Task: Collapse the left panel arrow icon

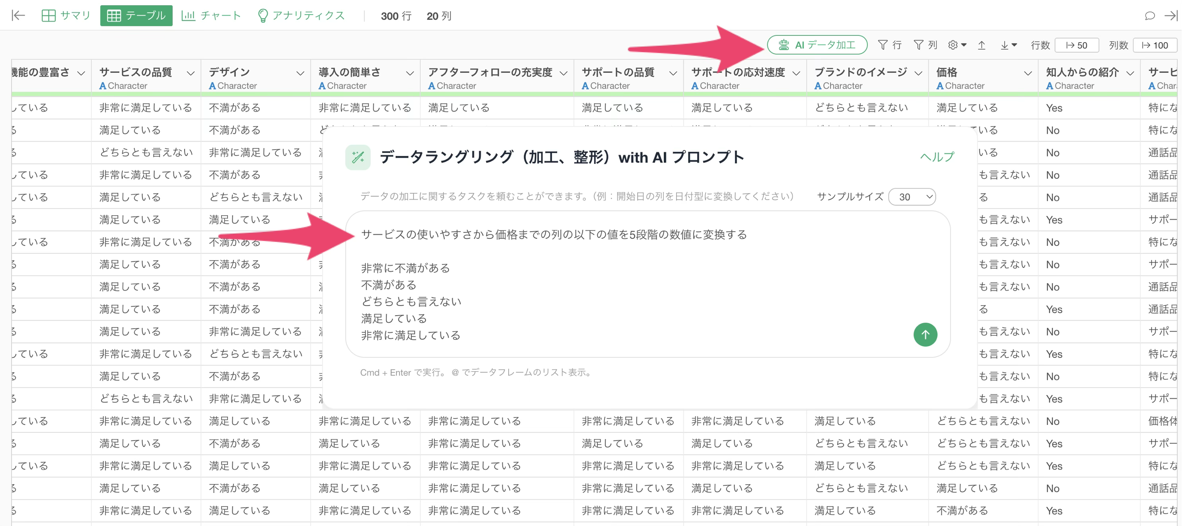Action: pos(18,16)
